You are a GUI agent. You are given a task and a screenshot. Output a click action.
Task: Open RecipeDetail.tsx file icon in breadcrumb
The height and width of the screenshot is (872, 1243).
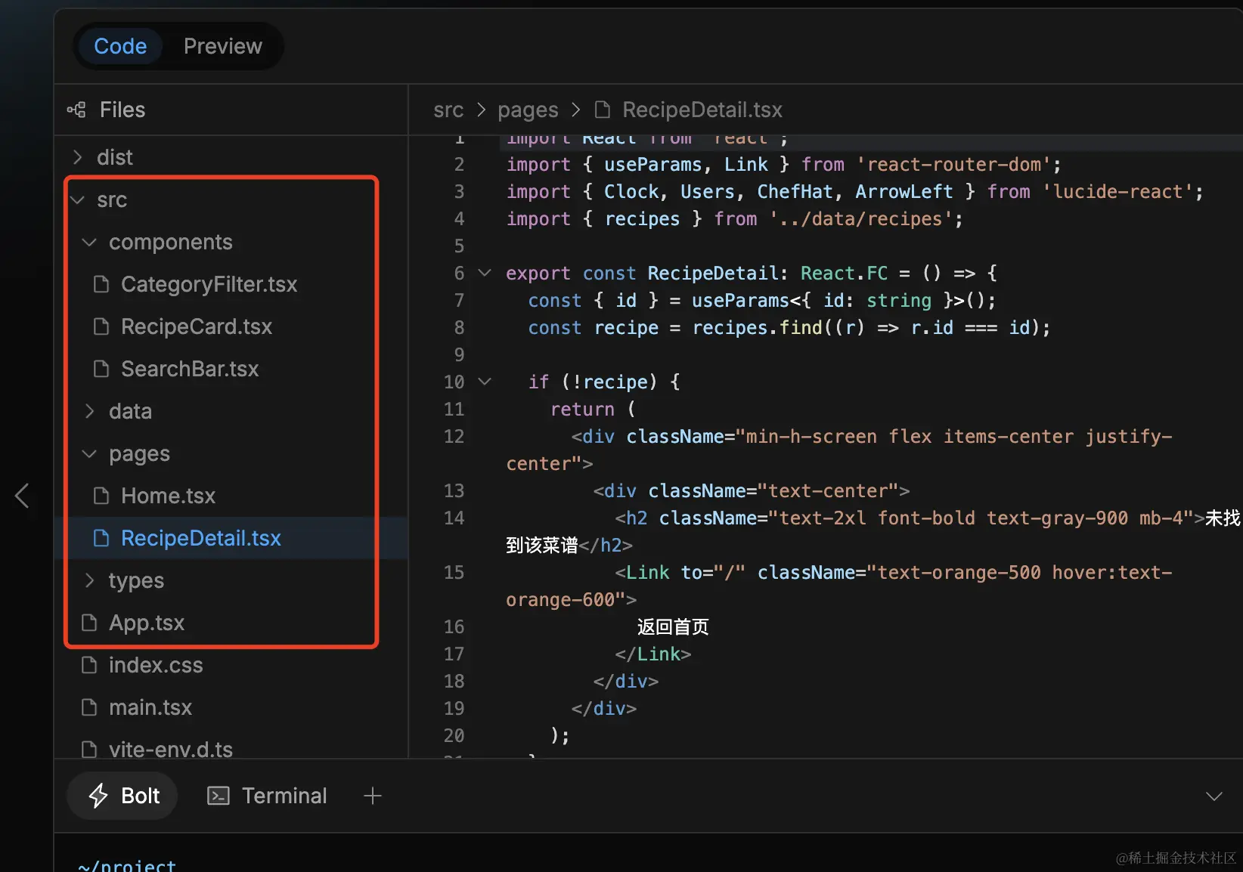(602, 110)
